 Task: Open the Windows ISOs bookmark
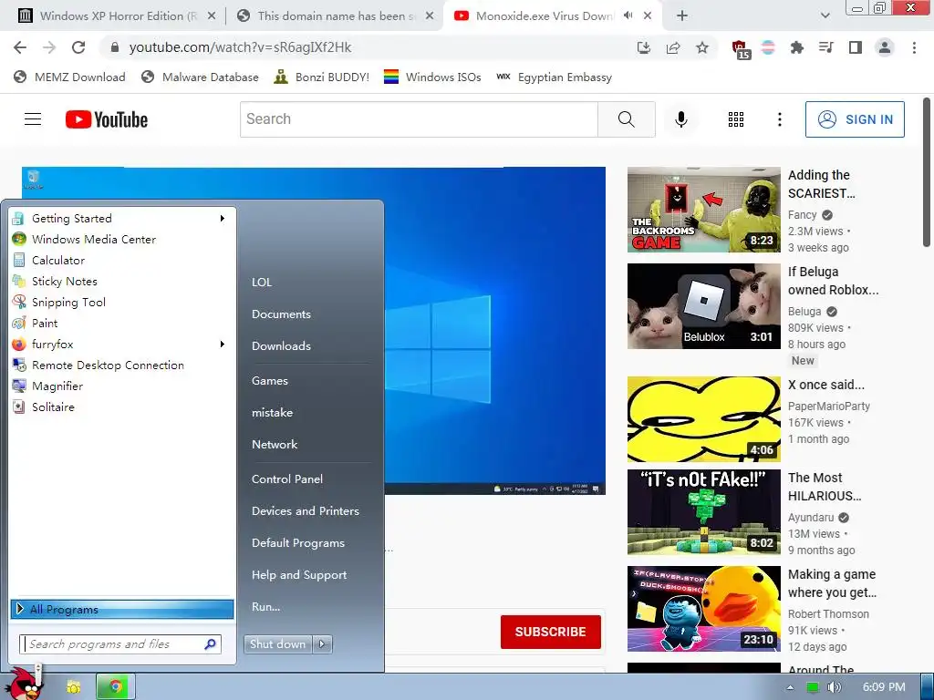pos(432,77)
